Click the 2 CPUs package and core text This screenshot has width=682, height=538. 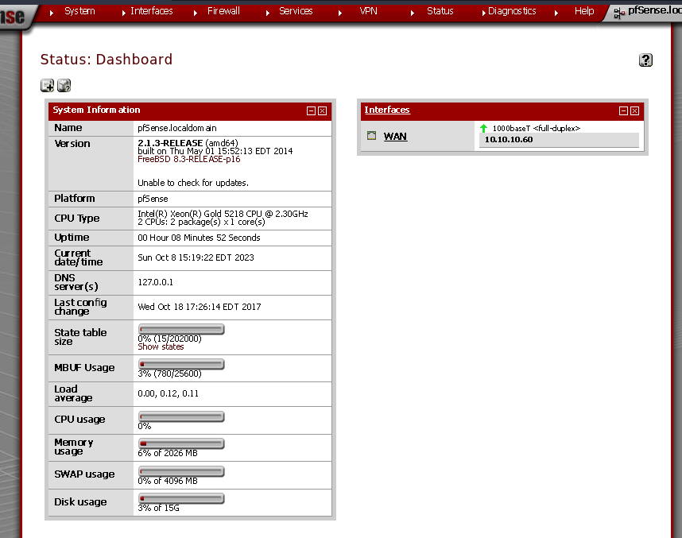point(201,222)
